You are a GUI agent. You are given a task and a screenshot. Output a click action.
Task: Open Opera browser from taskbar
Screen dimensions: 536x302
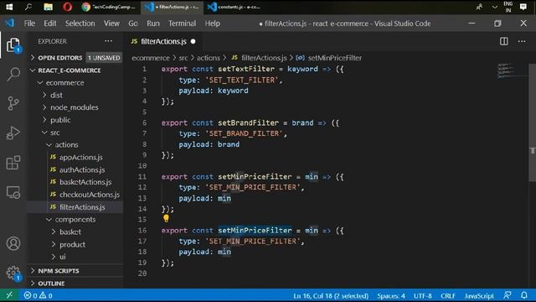click(x=67, y=7)
